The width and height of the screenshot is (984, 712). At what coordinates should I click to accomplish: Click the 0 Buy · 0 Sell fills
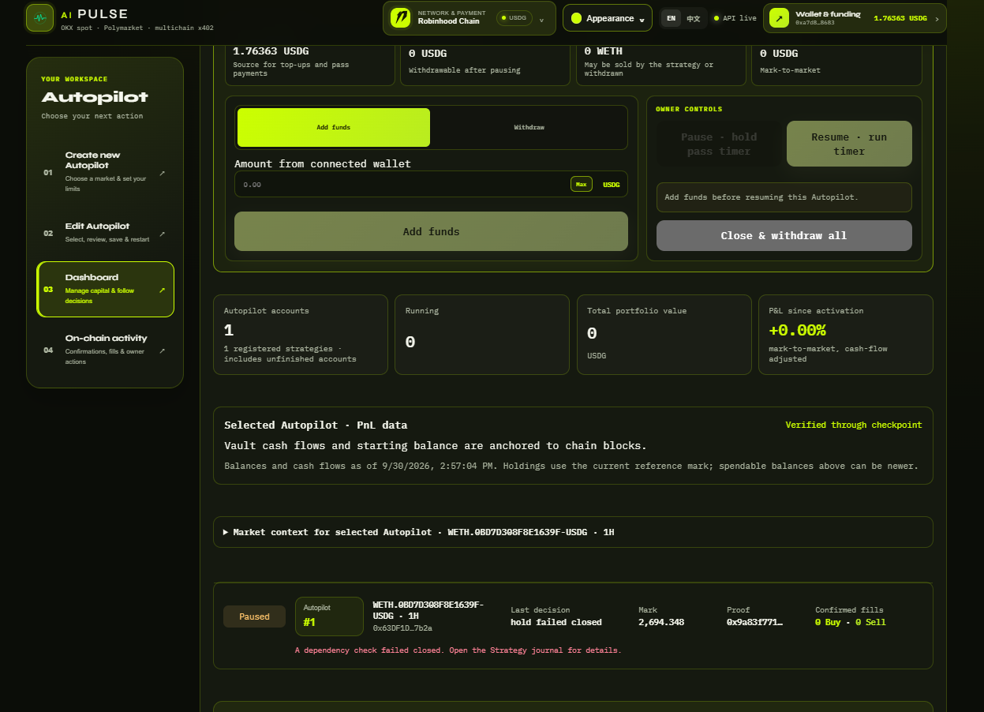851,622
